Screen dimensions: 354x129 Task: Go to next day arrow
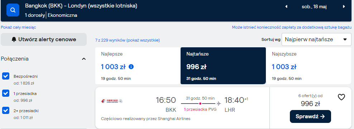point(344,6)
